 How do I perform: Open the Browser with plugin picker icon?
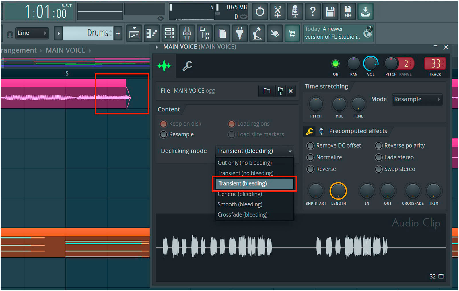coord(205,33)
